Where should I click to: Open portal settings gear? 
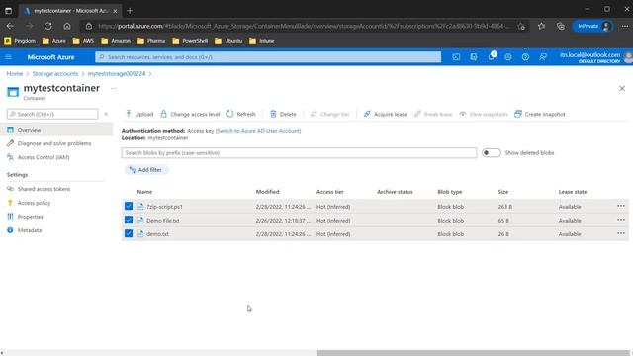508,57
